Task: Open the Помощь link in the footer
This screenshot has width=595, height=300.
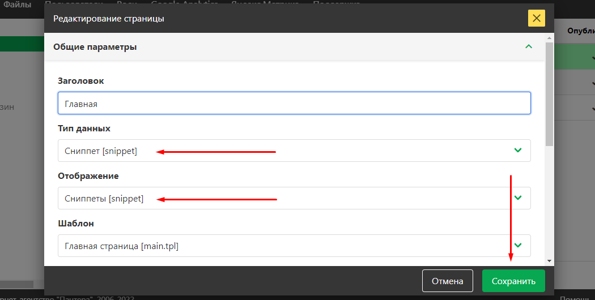Action: tap(577, 298)
